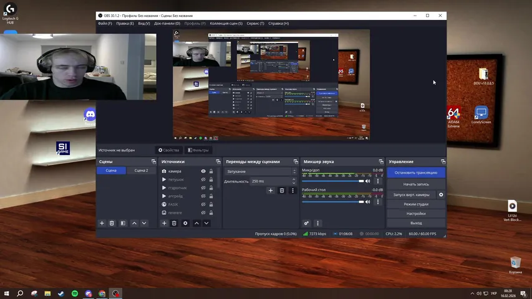
Task: Open the Сервис (T) menu
Action: tap(255, 24)
